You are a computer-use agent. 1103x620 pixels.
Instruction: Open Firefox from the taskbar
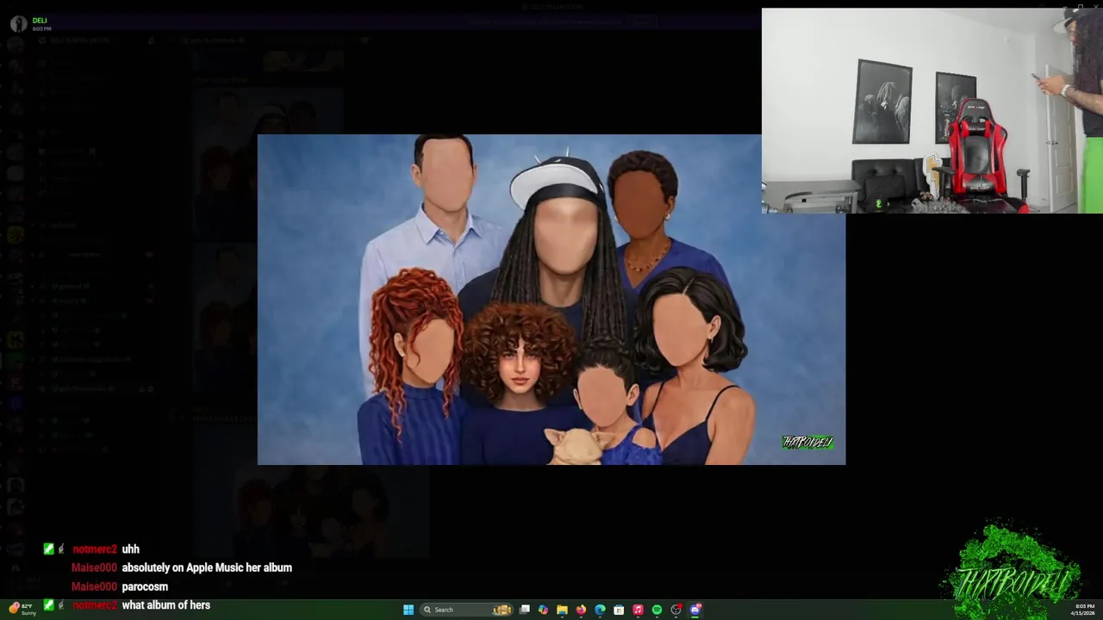pos(581,610)
